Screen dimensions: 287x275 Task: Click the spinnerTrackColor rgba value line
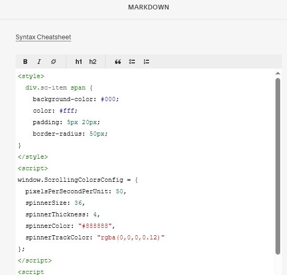pos(95,238)
